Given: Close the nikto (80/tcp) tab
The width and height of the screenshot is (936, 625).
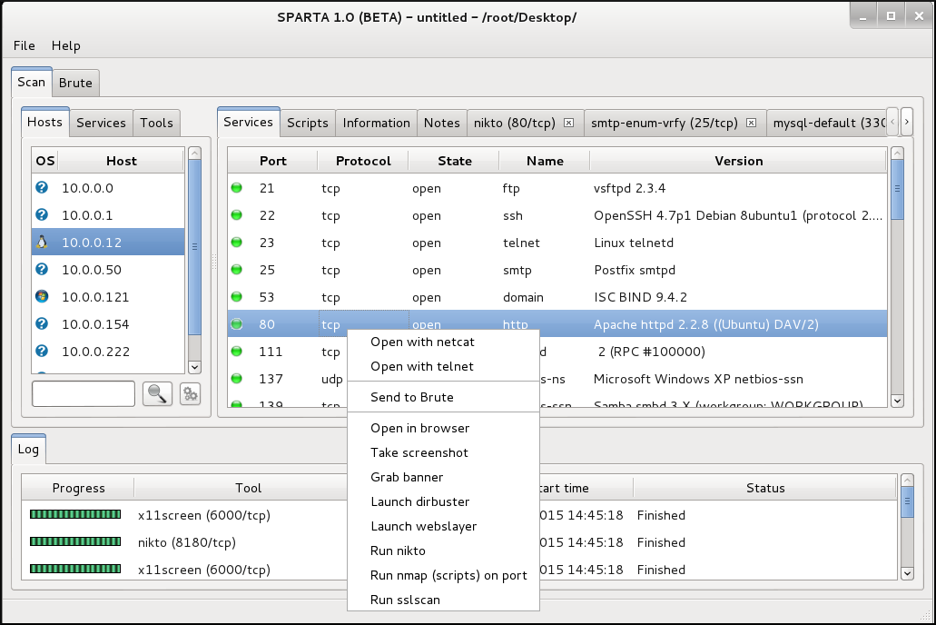Looking at the screenshot, I should pos(569,123).
